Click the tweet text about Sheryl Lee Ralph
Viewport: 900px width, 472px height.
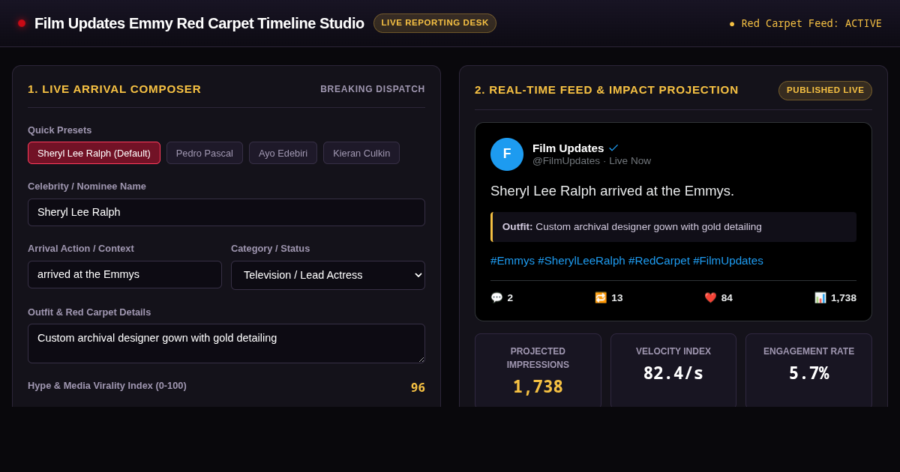click(612, 191)
